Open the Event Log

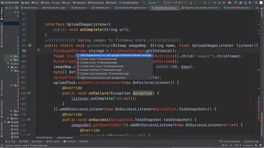tap(251, 141)
